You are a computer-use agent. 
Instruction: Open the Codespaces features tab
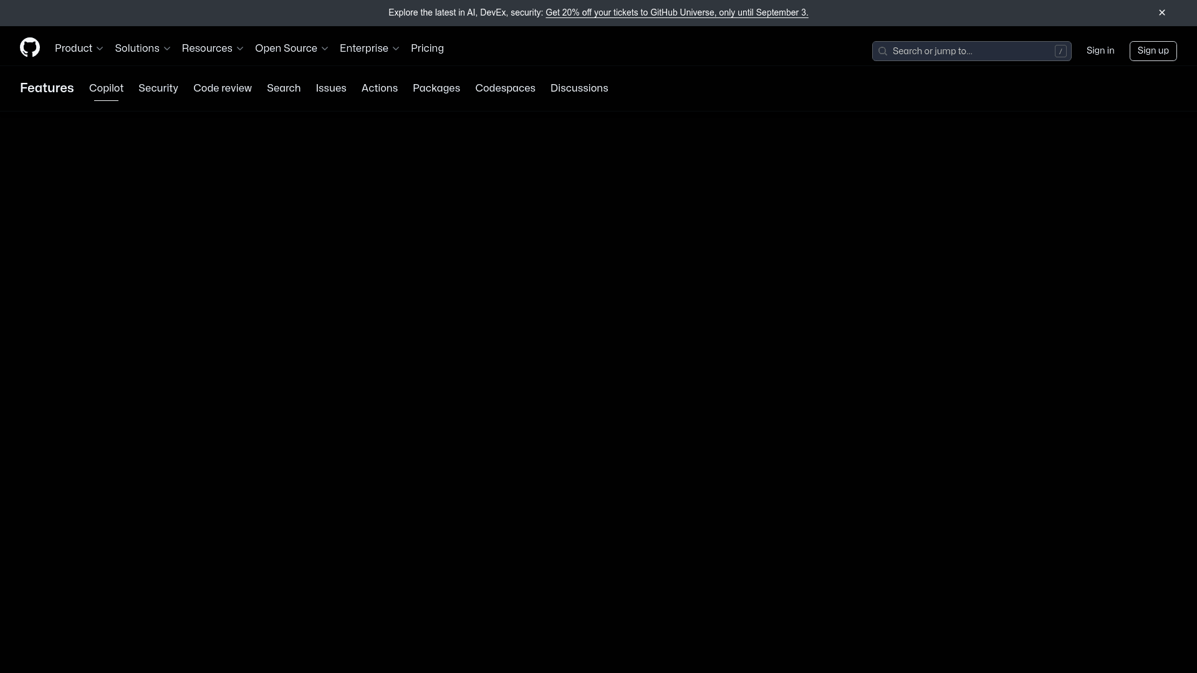pyautogui.click(x=505, y=88)
